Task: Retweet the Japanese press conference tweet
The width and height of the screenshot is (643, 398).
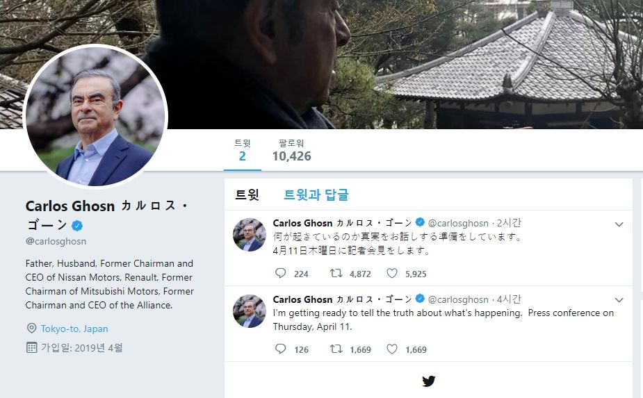Action: pyautogui.click(x=336, y=273)
